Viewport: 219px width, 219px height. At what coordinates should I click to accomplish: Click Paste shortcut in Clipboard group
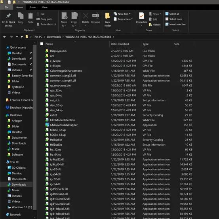[x=46, y=24]
